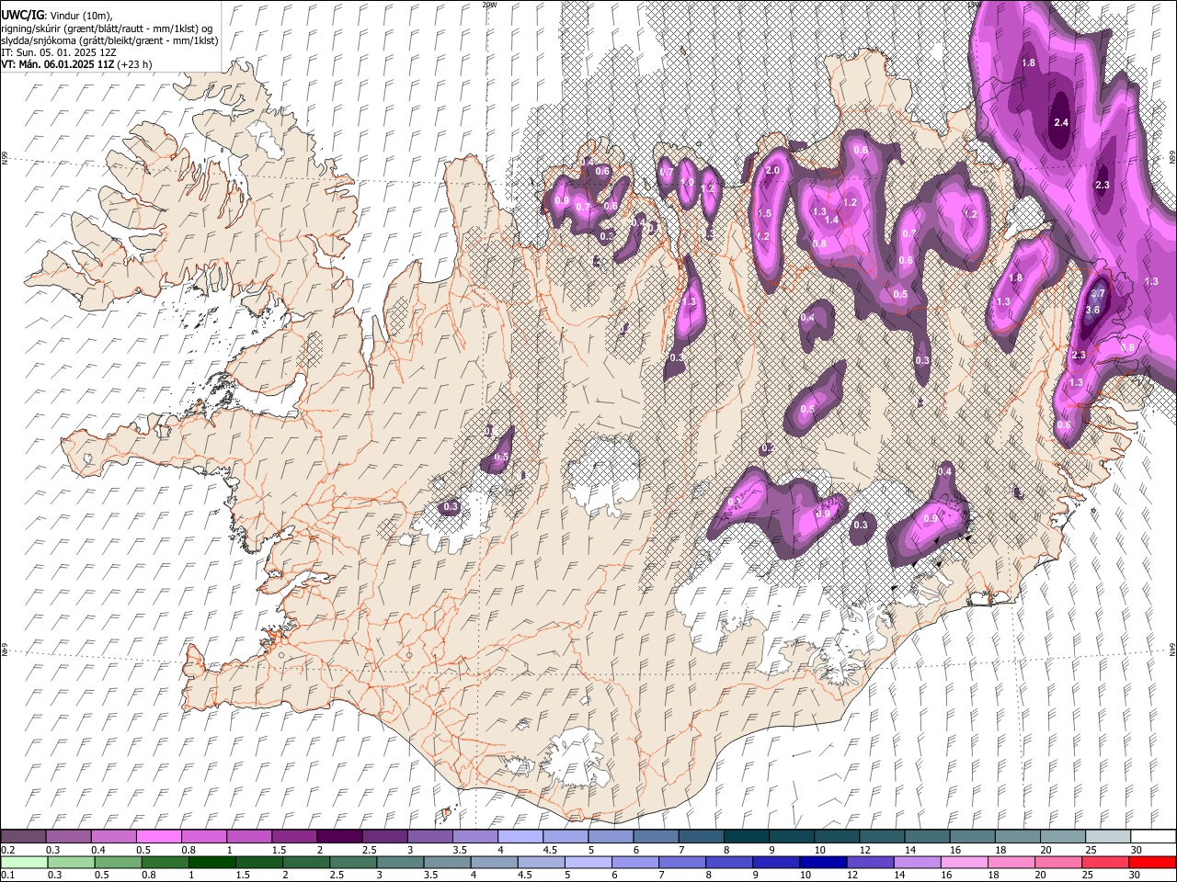Click the dark teal swatch starting at 8 in upper legend

tap(747, 837)
